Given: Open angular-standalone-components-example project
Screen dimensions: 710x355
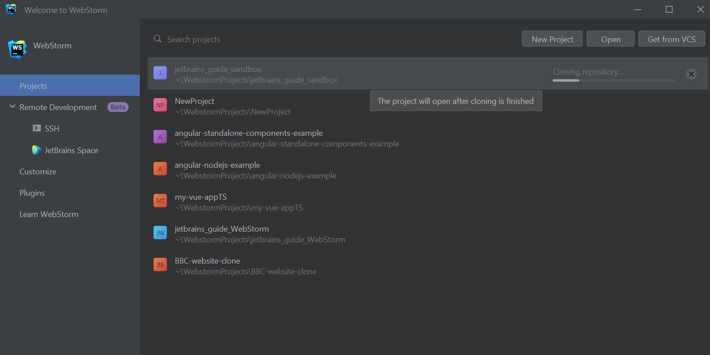Looking at the screenshot, I should [428, 138].
